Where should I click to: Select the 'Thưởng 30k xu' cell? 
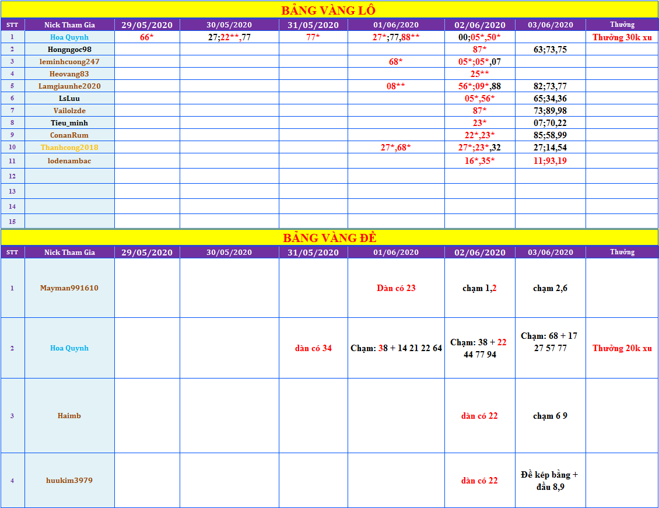pos(622,37)
